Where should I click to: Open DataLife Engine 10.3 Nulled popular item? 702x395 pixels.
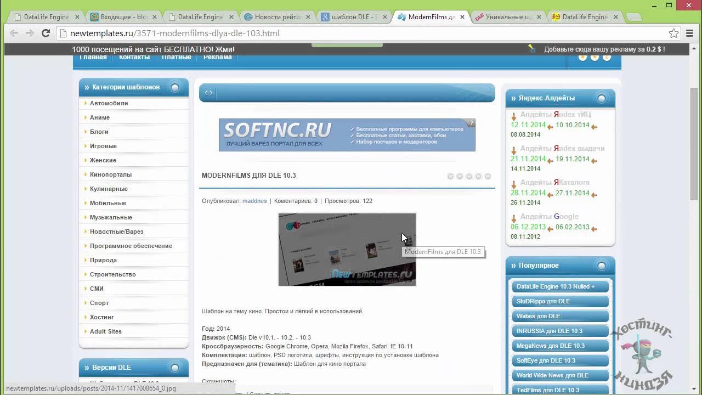[560, 286]
